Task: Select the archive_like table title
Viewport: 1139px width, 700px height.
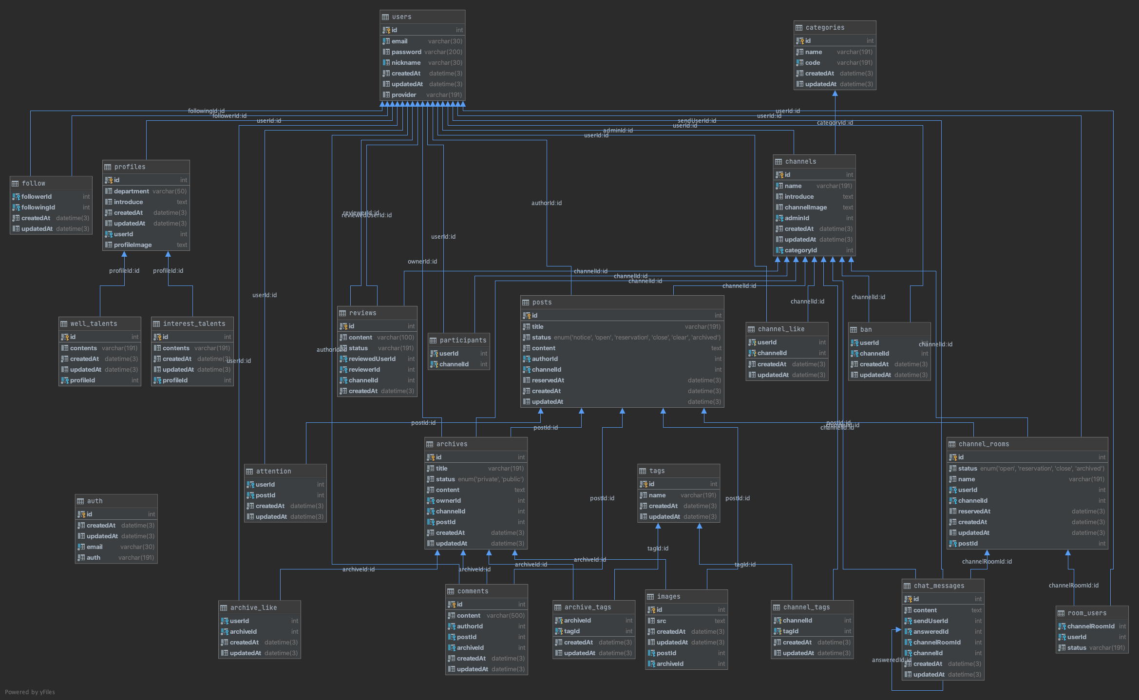Action: [253, 608]
